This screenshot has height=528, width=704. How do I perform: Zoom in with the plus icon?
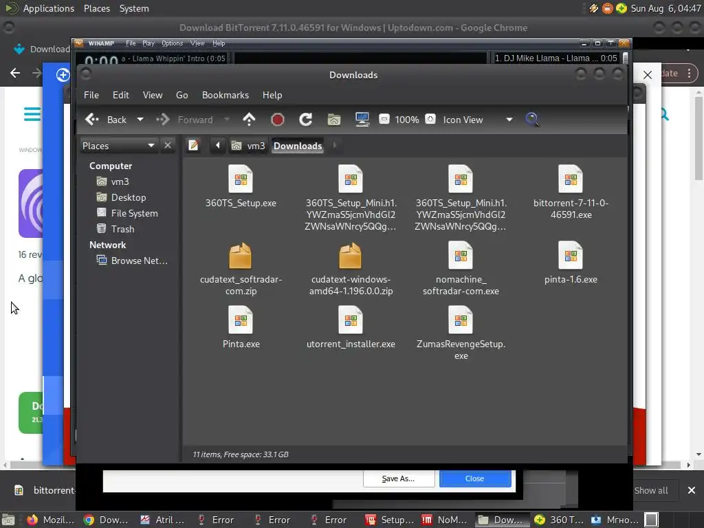pyautogui.click(x=430, y=119)
